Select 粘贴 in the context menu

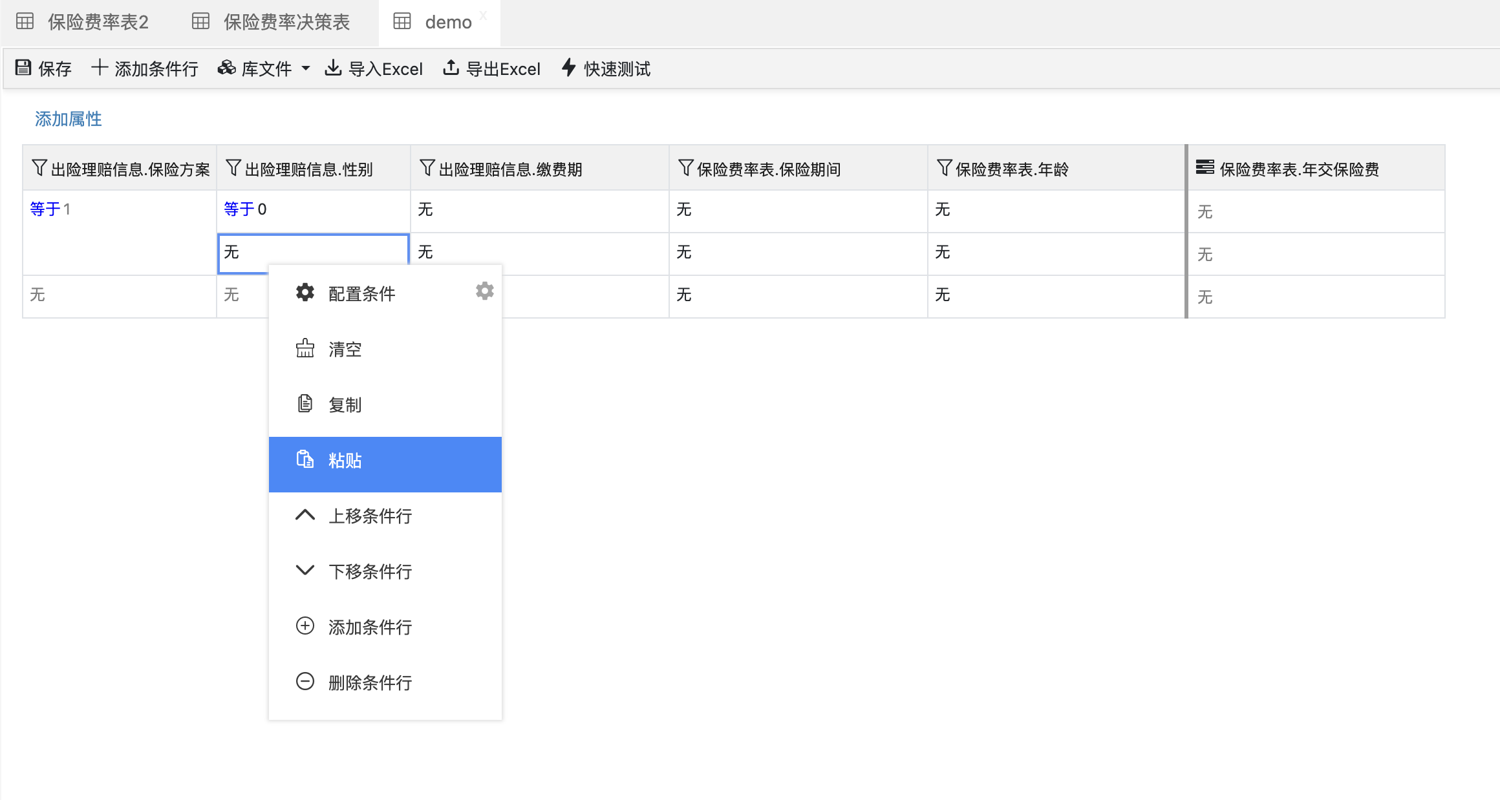pyautogui.click(x=345, y=461)
